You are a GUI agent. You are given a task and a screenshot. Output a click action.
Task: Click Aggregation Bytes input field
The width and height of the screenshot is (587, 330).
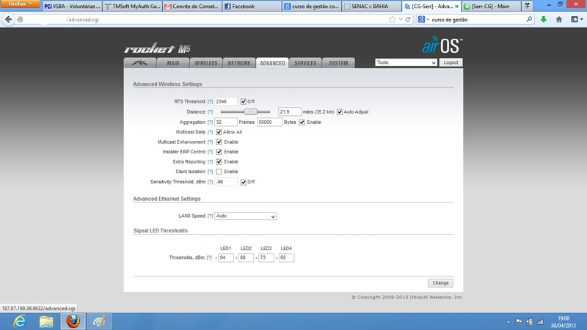coord(269,122)
